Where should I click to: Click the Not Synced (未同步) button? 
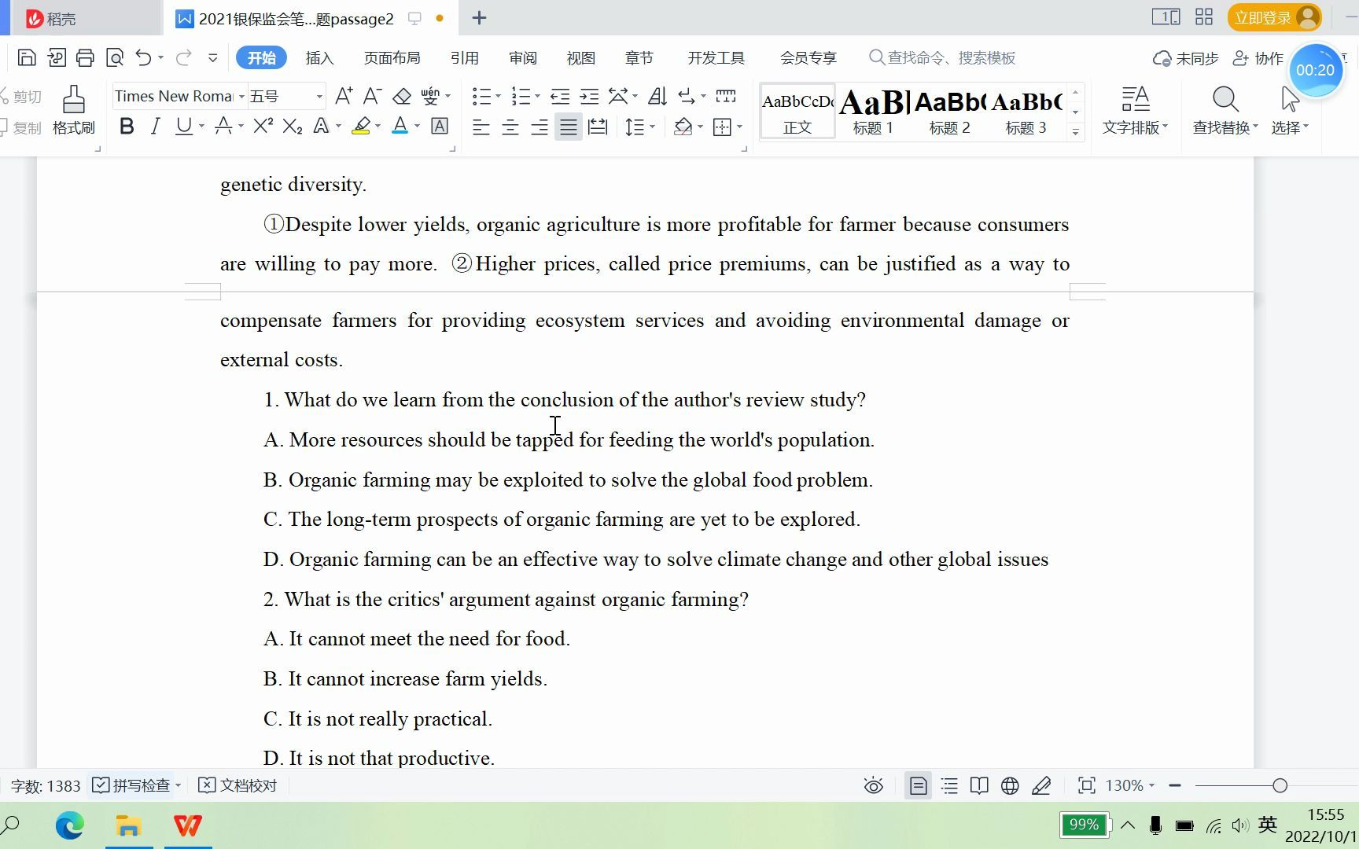tap(1186, 58)
